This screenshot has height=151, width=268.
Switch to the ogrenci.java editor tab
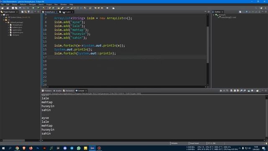(66, 12)
